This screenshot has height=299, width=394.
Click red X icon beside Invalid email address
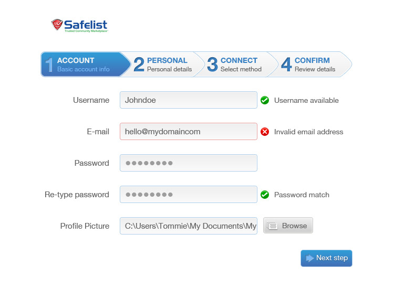coord(265,132)
